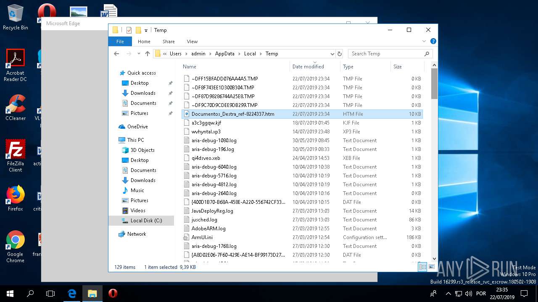Open the Recycle Bin desktop icon
538x302 pixels.
point(16,18)
